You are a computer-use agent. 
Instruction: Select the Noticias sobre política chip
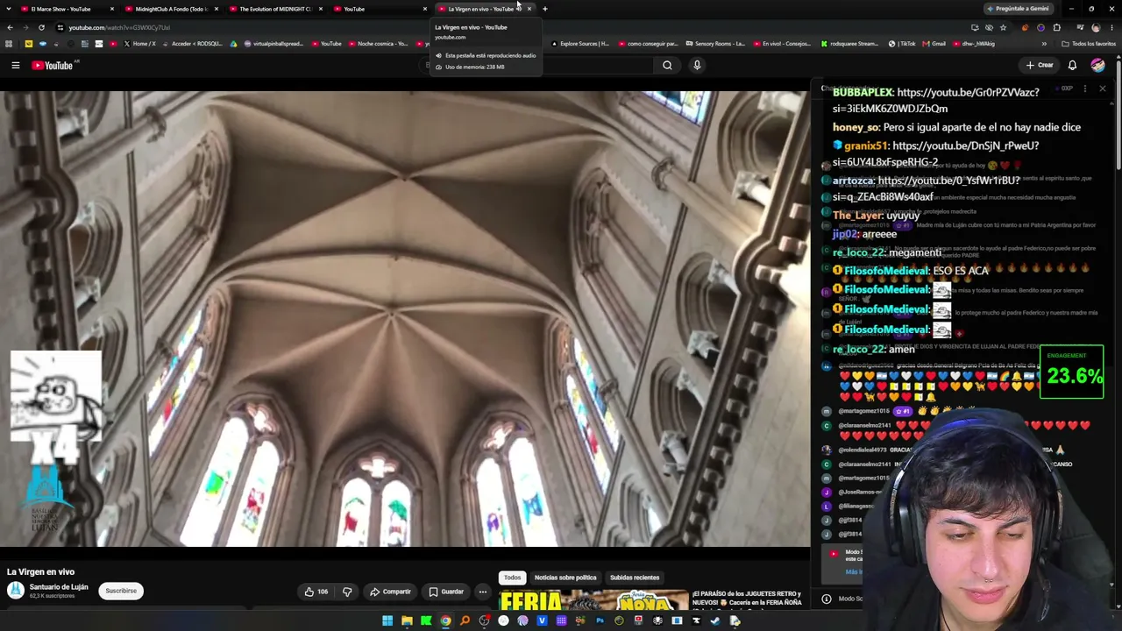click(565, 578)
